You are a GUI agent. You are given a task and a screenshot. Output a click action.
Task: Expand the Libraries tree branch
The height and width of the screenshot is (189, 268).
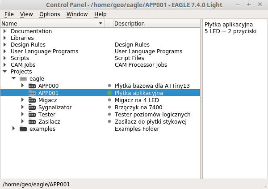[x=4, y=38]
